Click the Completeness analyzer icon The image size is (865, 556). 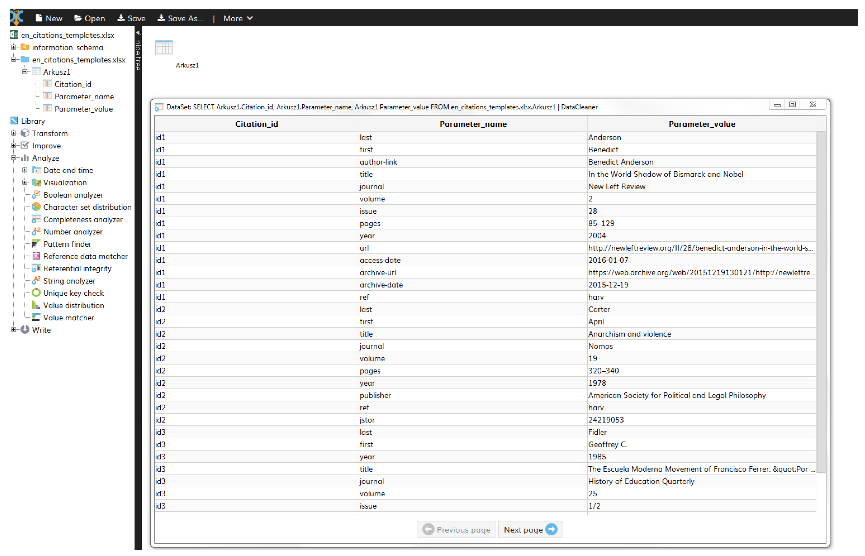[36, 220]
